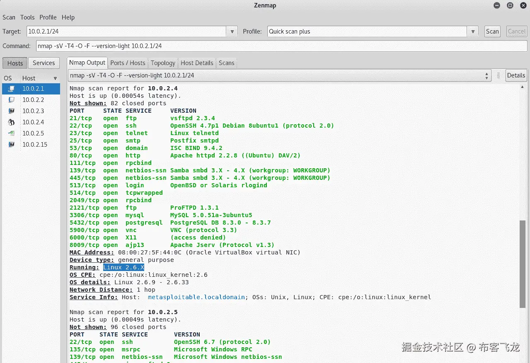Sort hosts via the Host column arrow
Viewport: 530px width, 363px height.
click(55, 78)
